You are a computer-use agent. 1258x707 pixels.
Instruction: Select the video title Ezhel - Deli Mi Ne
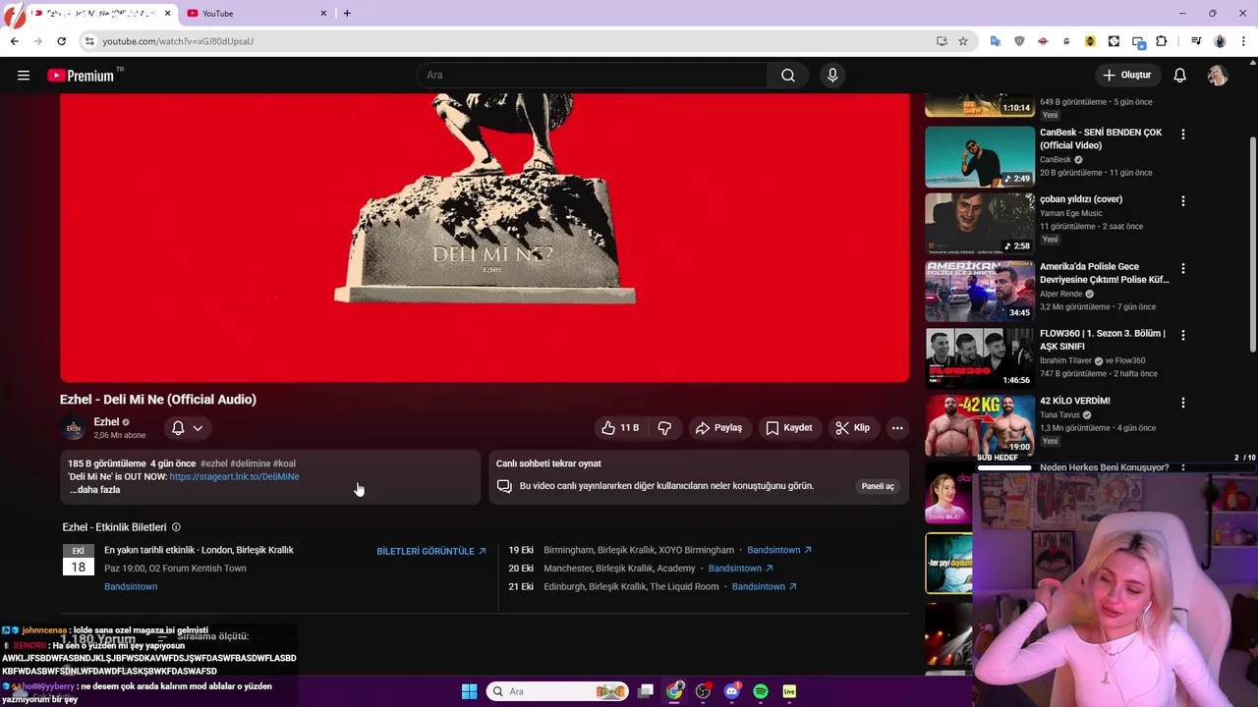[x=158, y=400]
